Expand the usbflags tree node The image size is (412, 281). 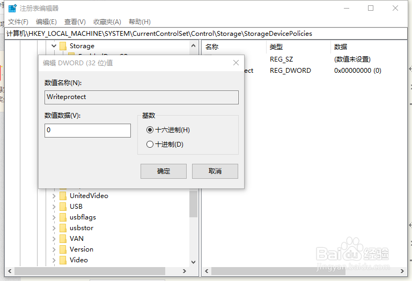pyautogui.click(x=54, y=217)
